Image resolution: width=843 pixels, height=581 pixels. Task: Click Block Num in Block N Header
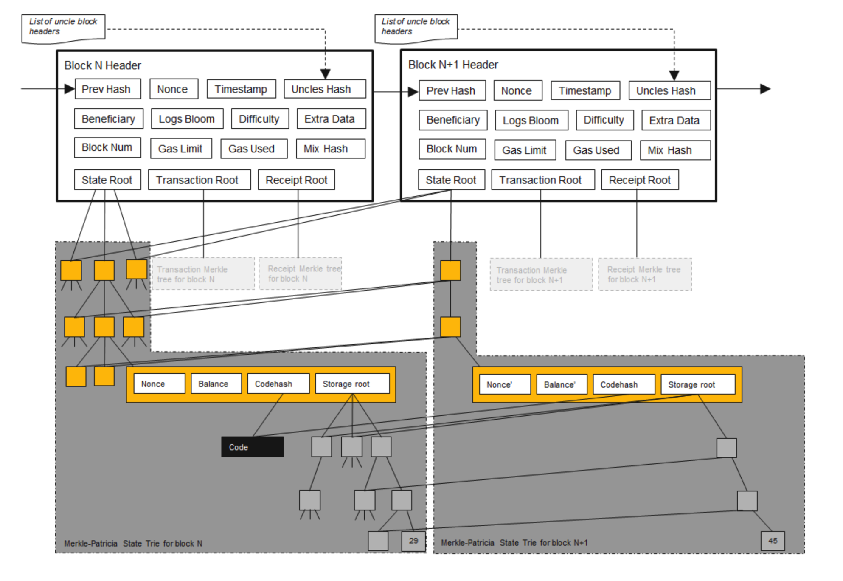coord(107,147)
